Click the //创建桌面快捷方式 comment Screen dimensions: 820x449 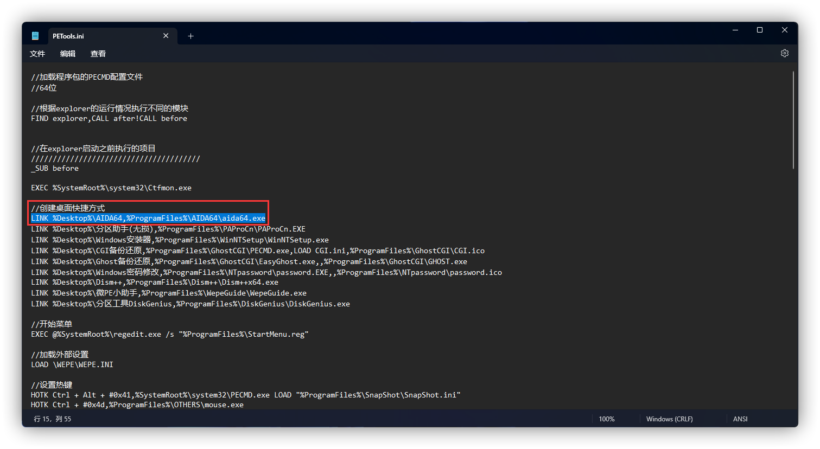coord(68,208)
